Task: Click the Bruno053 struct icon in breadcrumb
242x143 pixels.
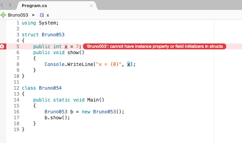Action: coord(3,15)
